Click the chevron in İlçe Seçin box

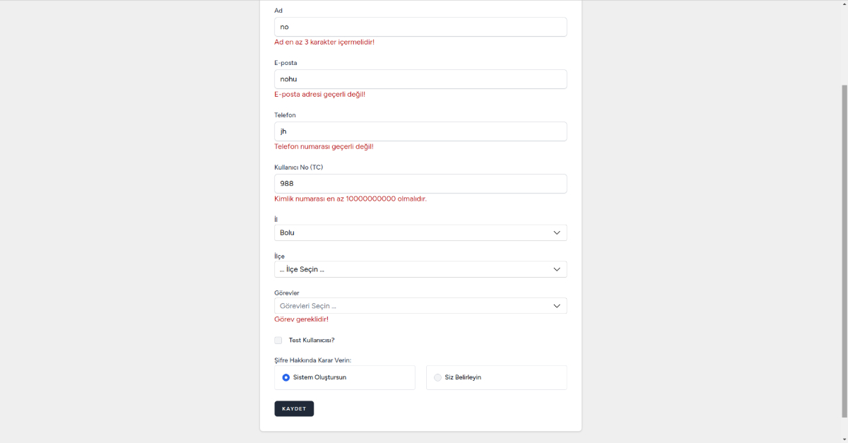point(557,269)
